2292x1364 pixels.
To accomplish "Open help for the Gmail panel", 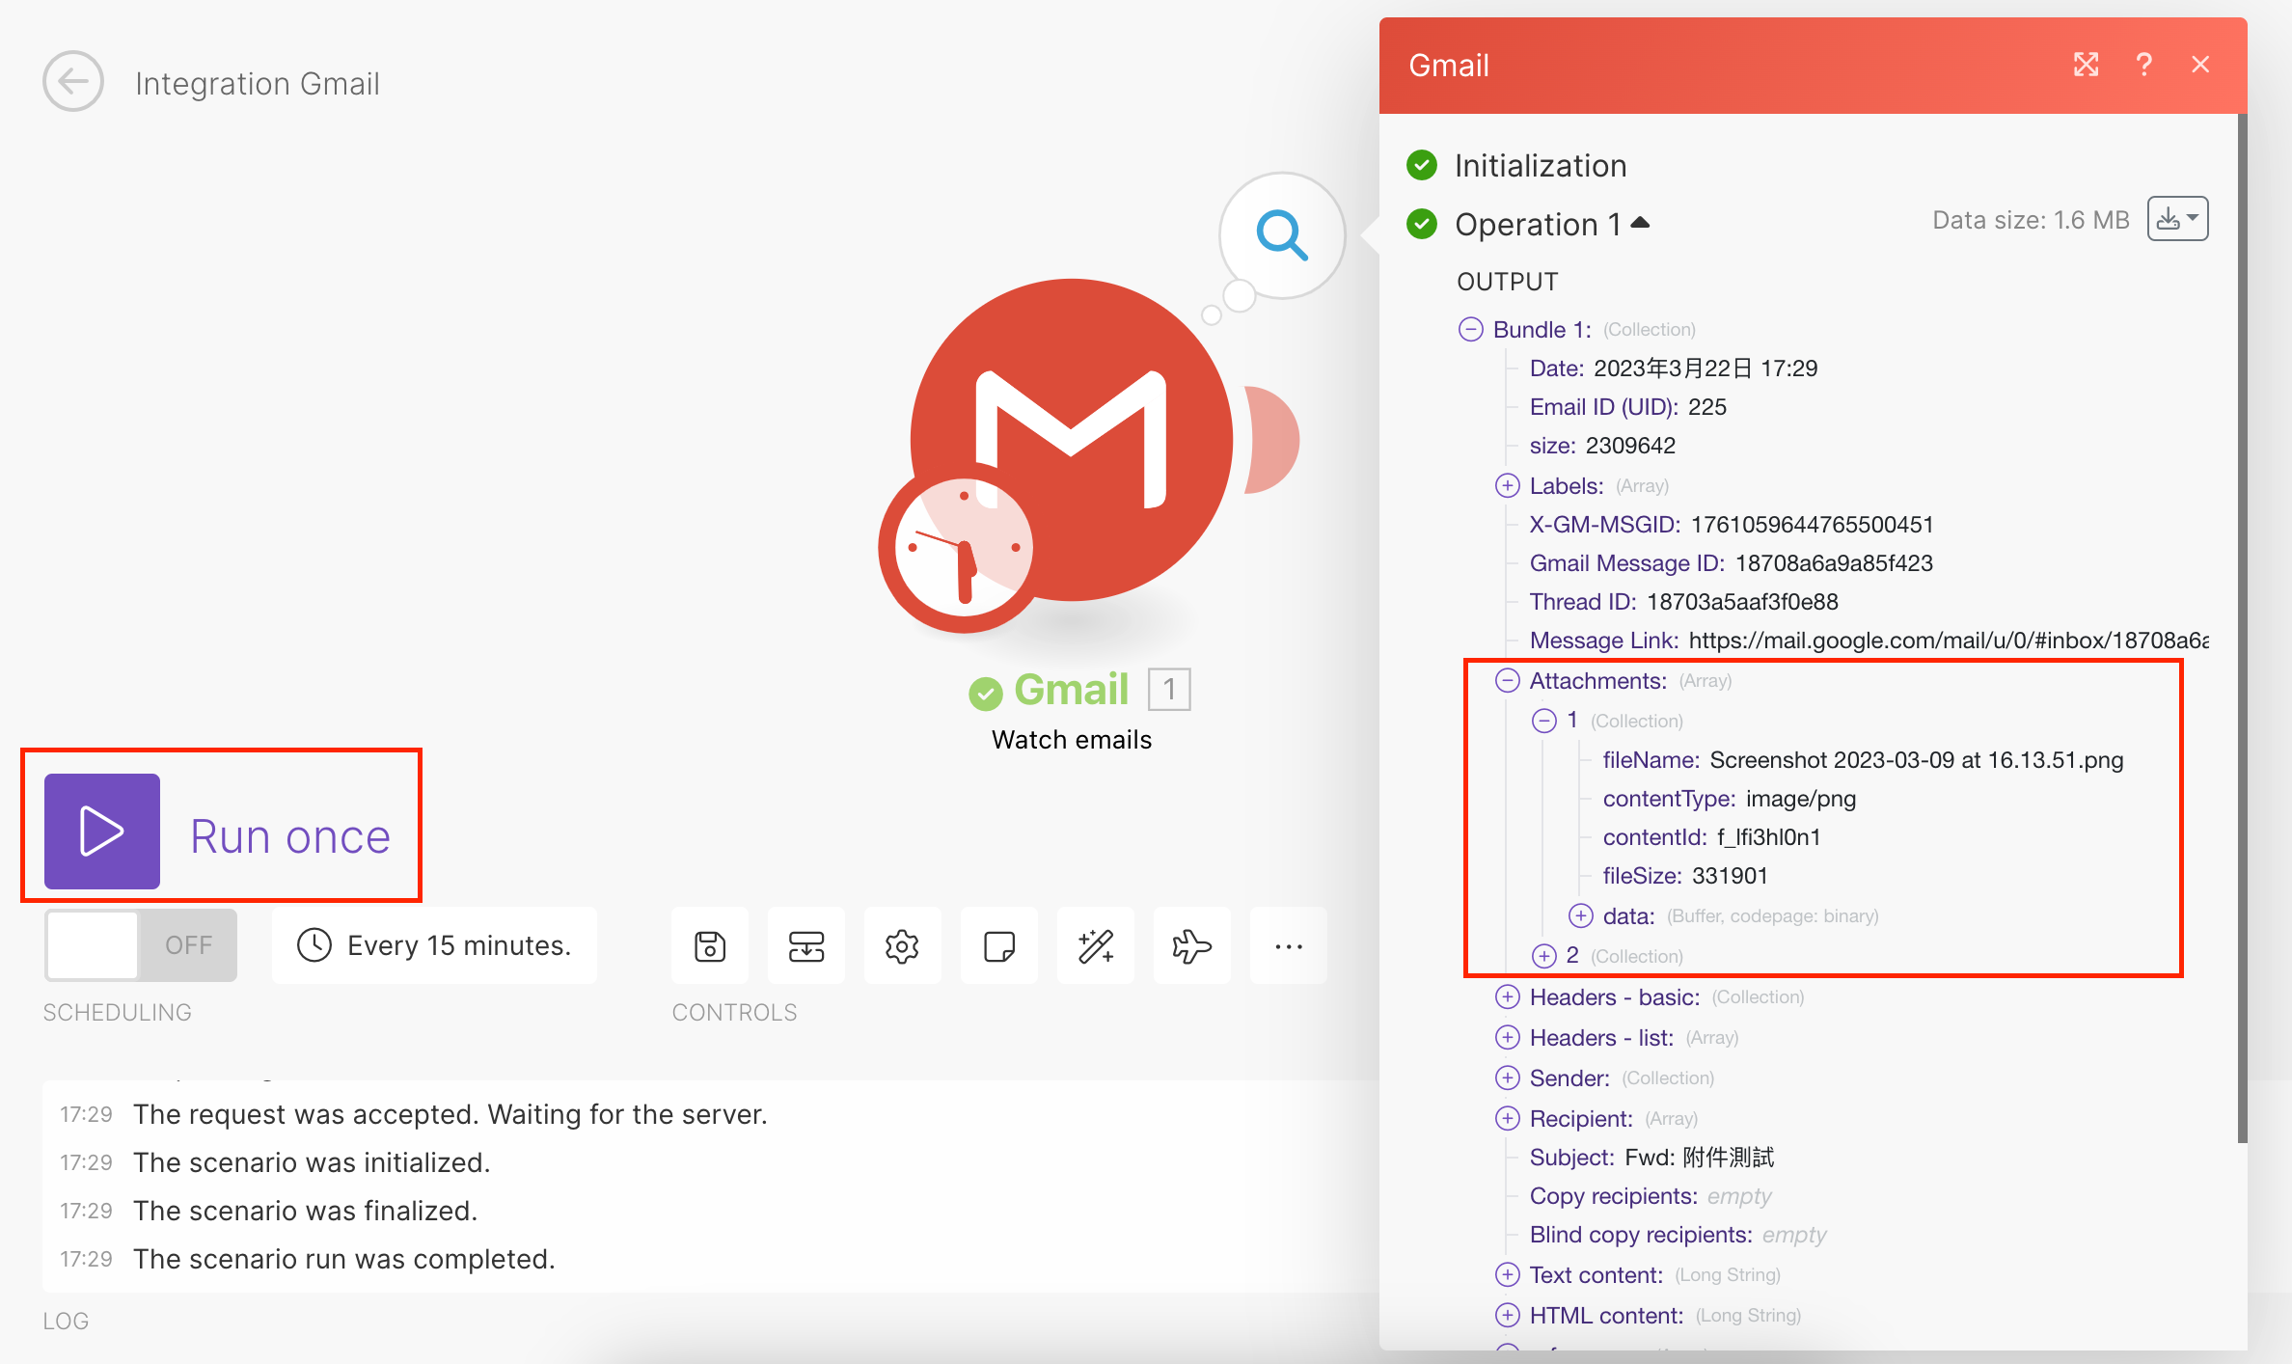I will [2144, 64].
